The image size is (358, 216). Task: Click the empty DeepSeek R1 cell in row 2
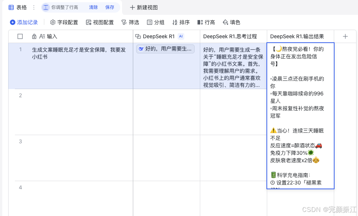pyautogui.click(x=167, y=112)
